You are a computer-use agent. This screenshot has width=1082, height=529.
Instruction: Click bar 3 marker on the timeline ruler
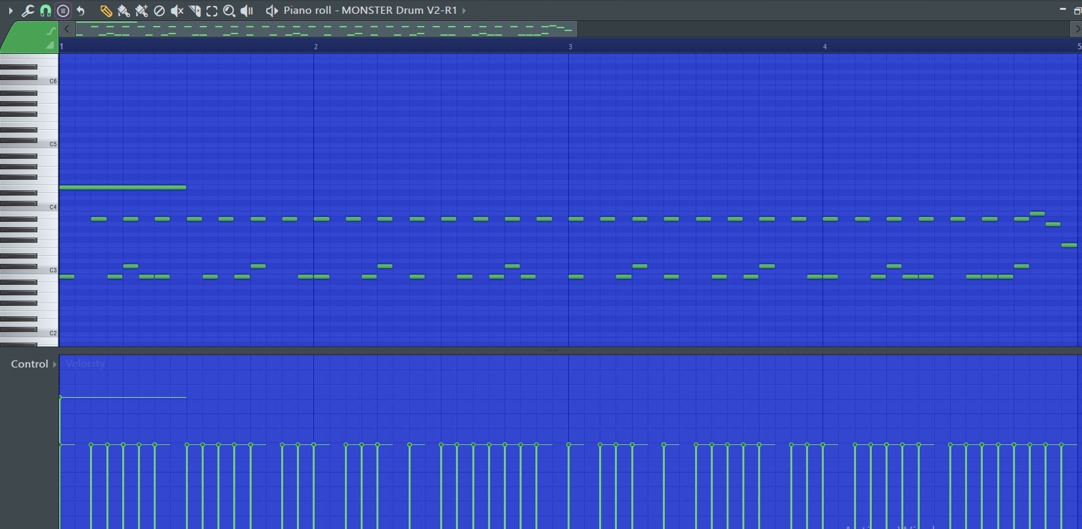pyautogui.click(x=570, y=47)
